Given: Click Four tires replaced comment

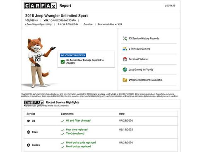Looking at the screenshot, I should 77,130.
